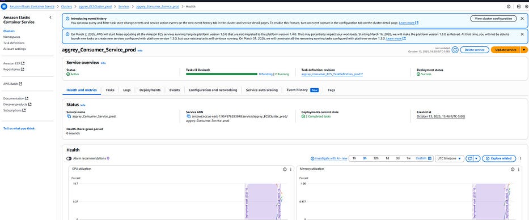Click the event history banner info icon

click(67, 19)
